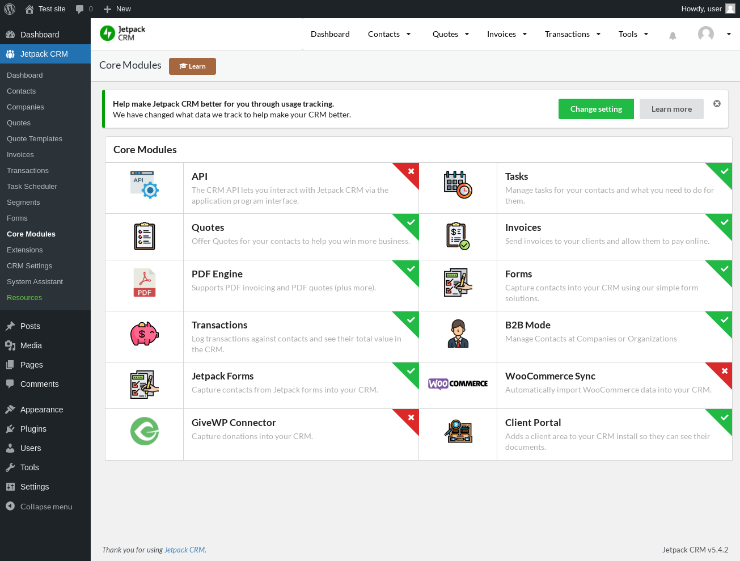740x561 pixels.
Task: Open Extensions in the sidebar menu
Action: tap(25, 250)
